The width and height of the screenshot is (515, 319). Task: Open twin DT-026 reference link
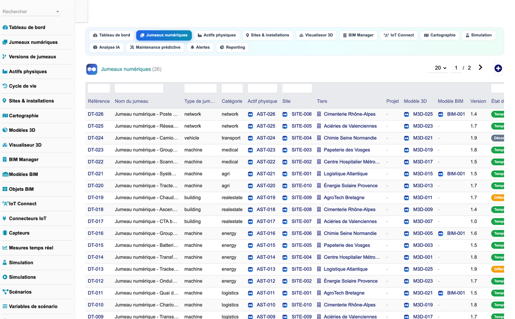pos(96,114)
